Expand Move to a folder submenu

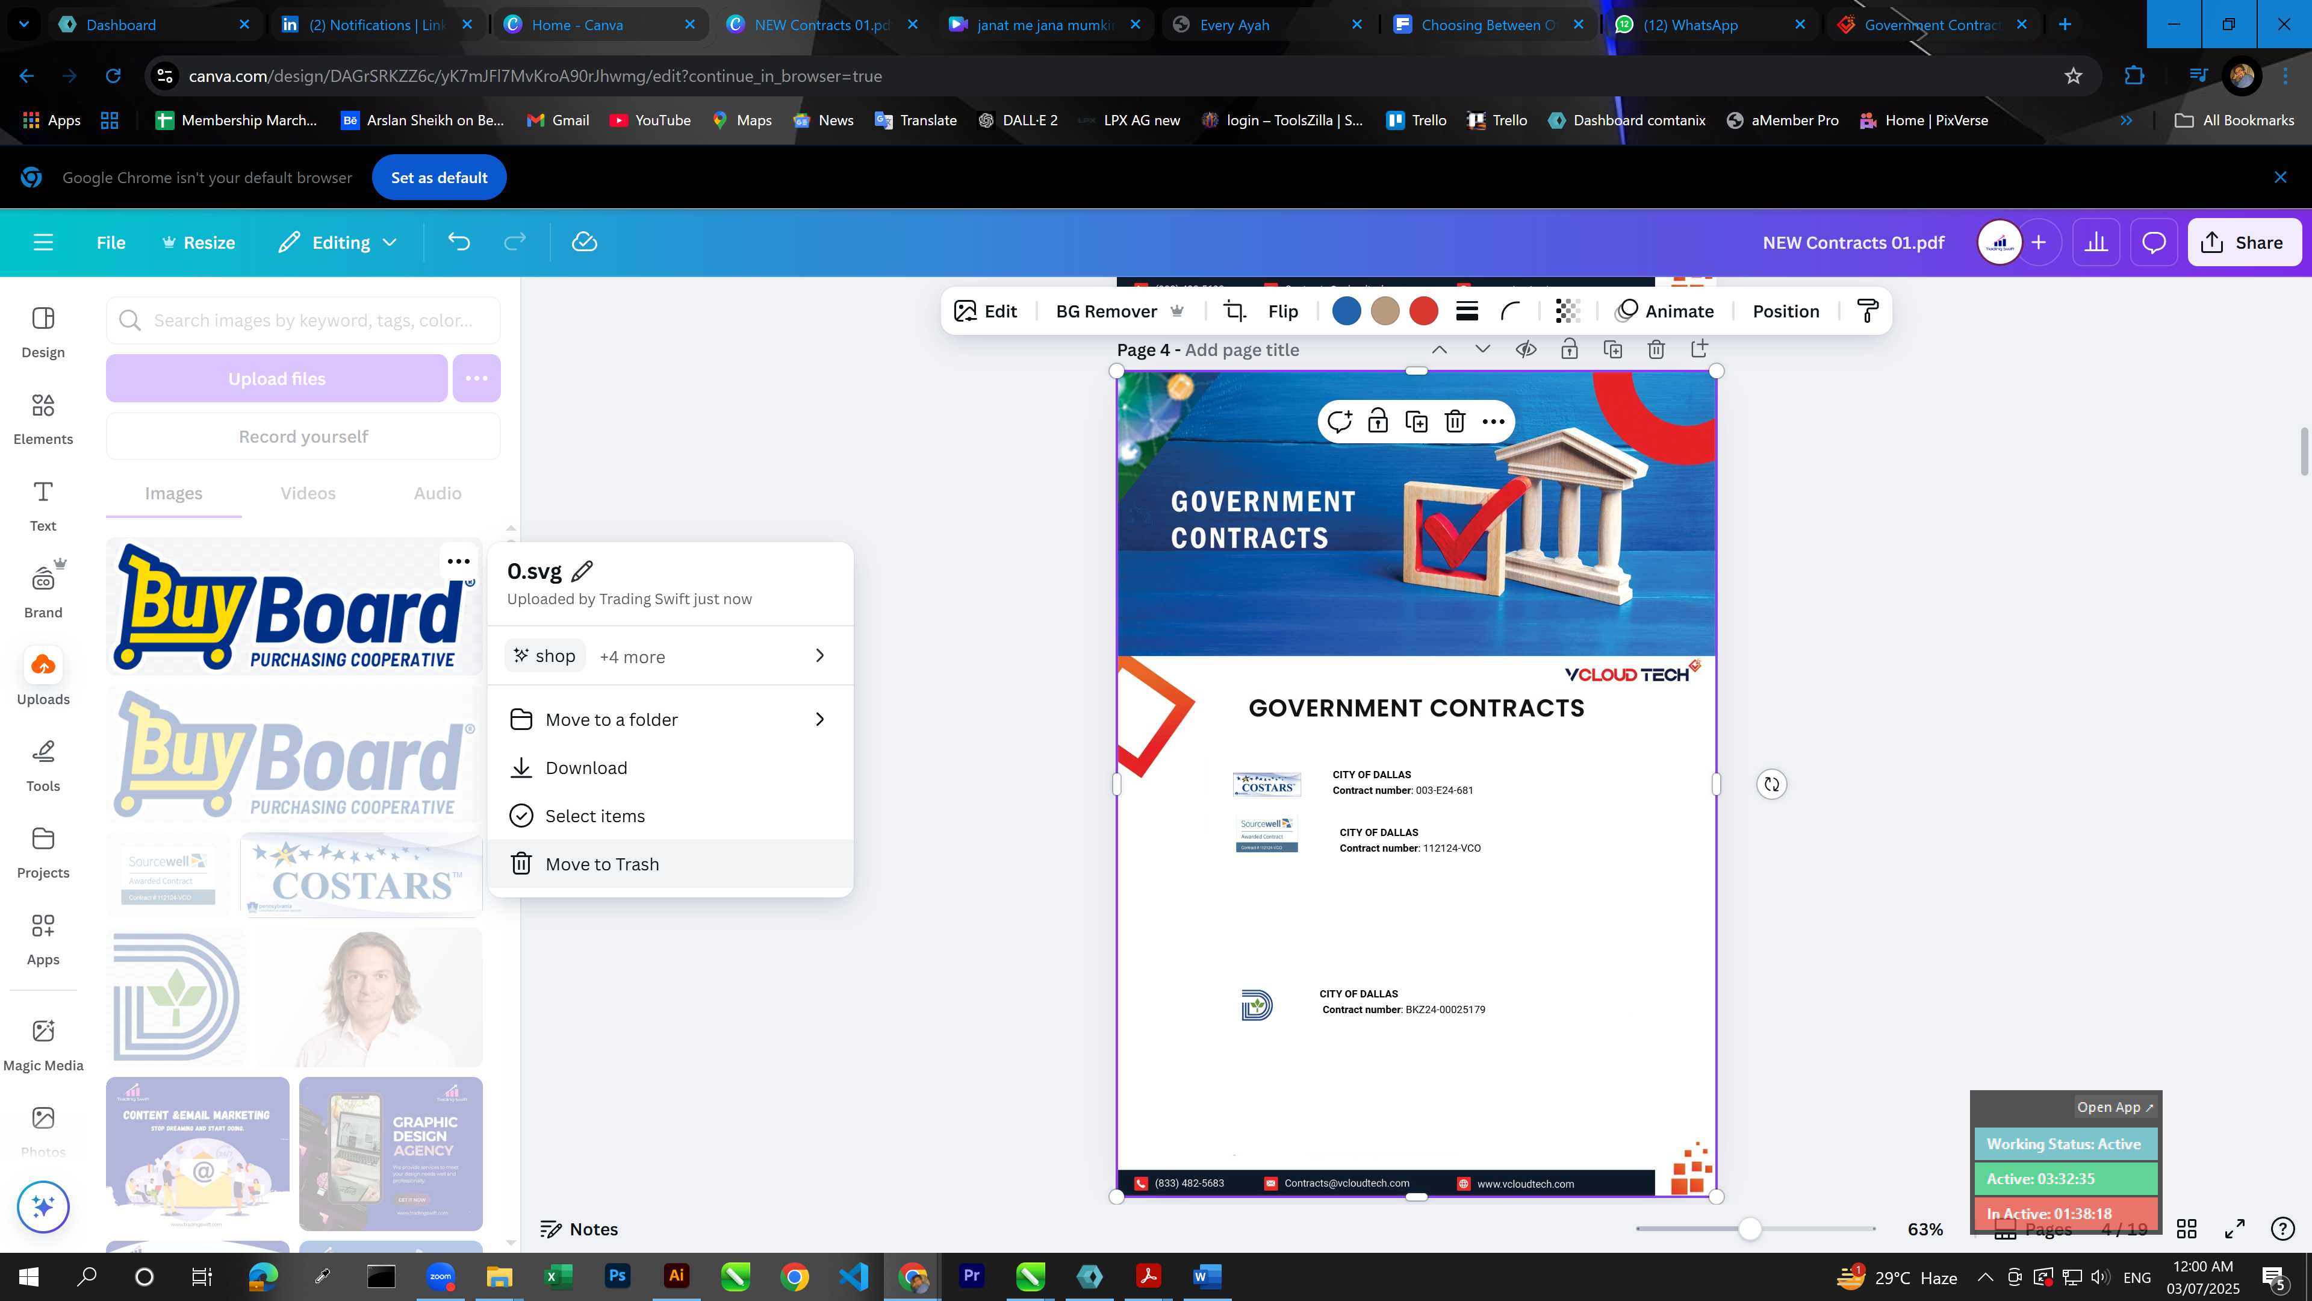[671, 719]
